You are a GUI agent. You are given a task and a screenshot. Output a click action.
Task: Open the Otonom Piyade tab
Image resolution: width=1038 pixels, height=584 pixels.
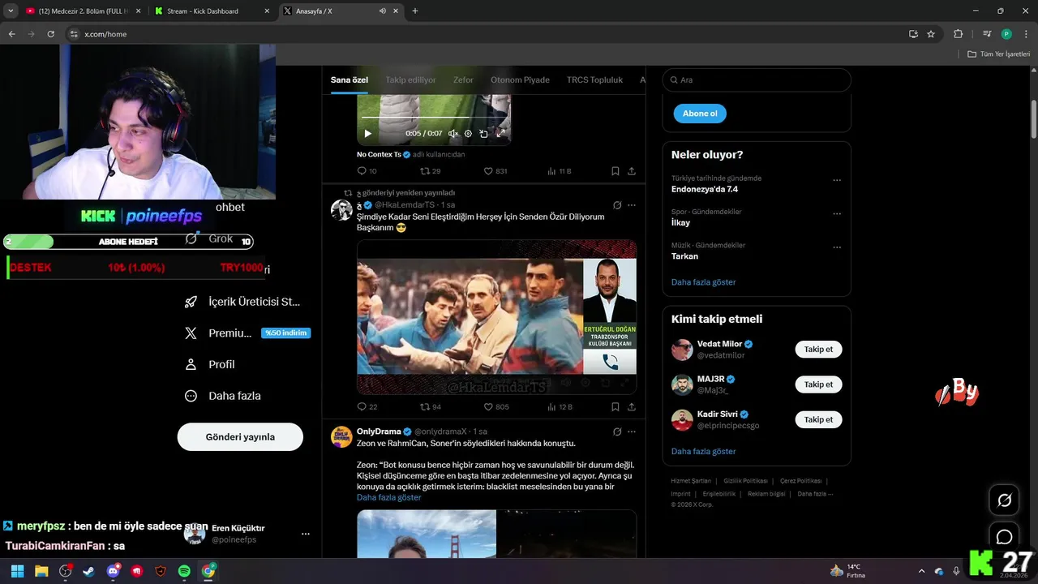point(520,79)
